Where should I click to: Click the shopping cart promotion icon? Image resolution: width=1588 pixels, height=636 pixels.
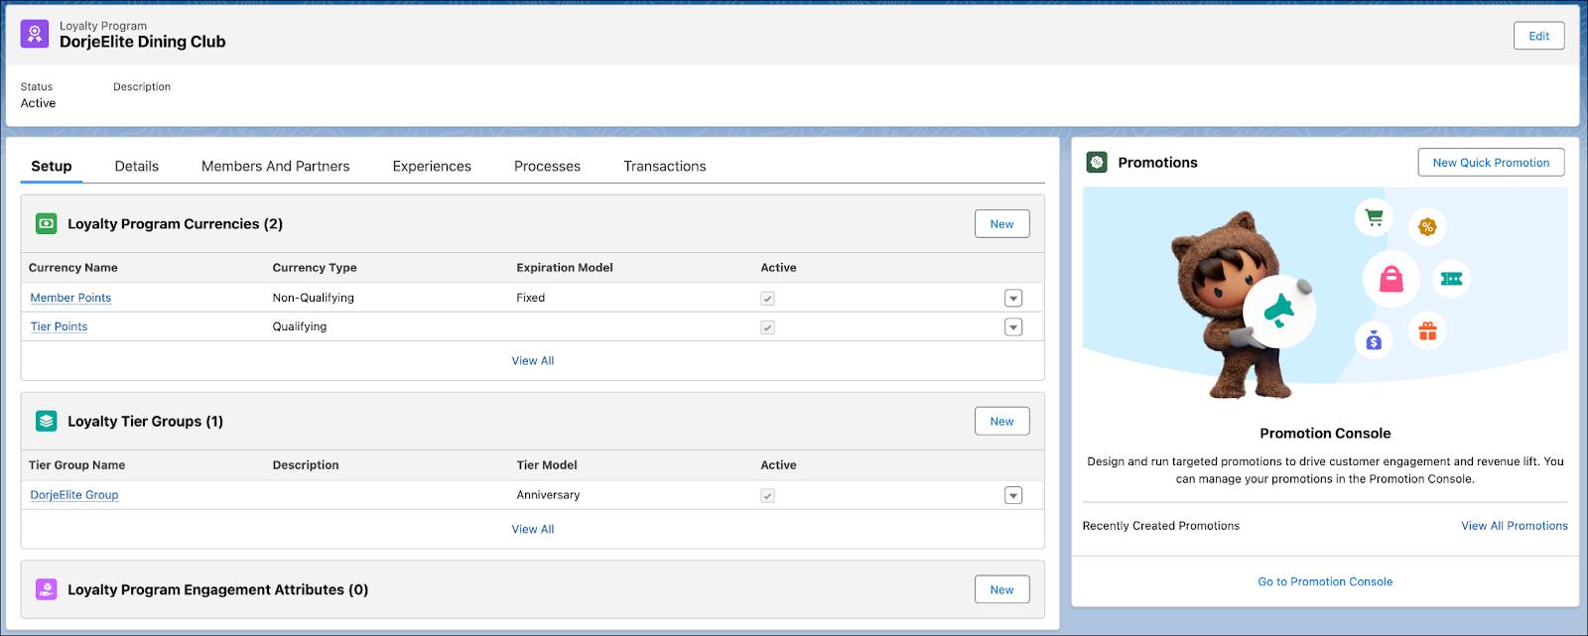1375,217
